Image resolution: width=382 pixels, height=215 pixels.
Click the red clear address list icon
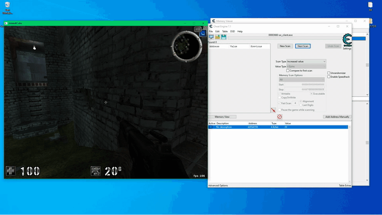pyautogui.click(x=280, y=117)
